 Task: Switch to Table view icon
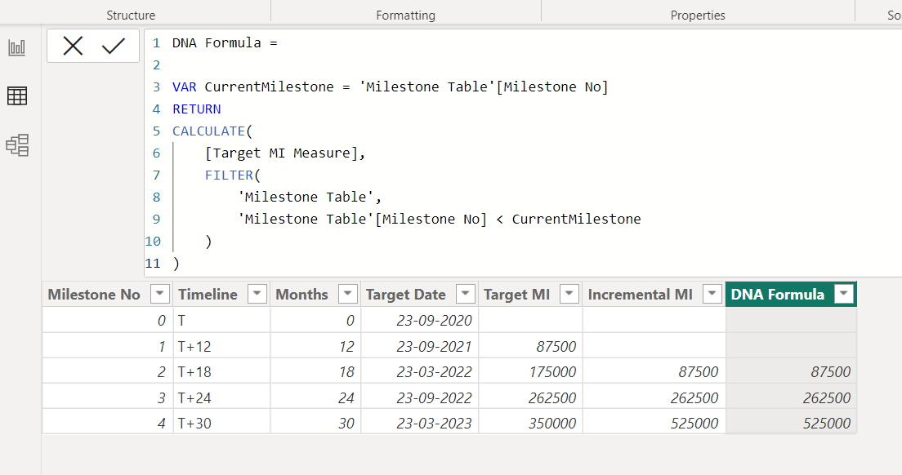(x=17, y=96)
